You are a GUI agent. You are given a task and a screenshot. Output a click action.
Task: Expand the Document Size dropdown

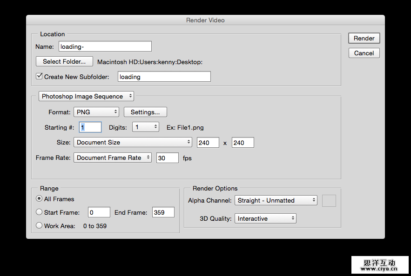pyautogui.click(x=133, y=142)
